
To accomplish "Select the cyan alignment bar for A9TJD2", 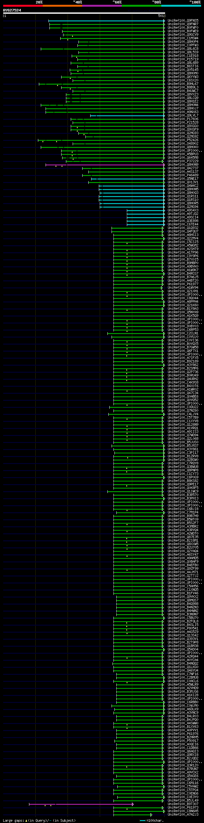I will [x=146, y=214].
